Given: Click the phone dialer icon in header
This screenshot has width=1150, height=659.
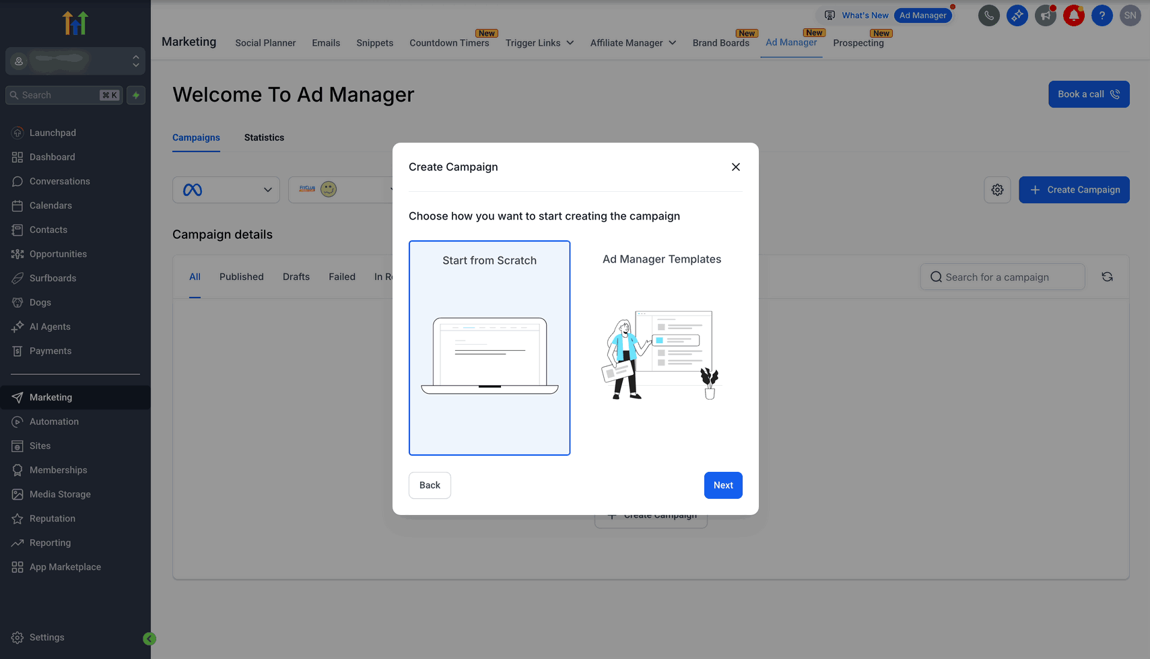Looking at the screenshot, I should 988,15.
